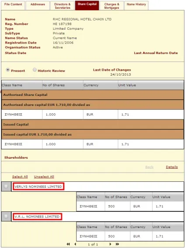Image resolution: width=185 pixels, height=248 pixels.
Task: Click organisation status value Active
Action: (58, 48)
